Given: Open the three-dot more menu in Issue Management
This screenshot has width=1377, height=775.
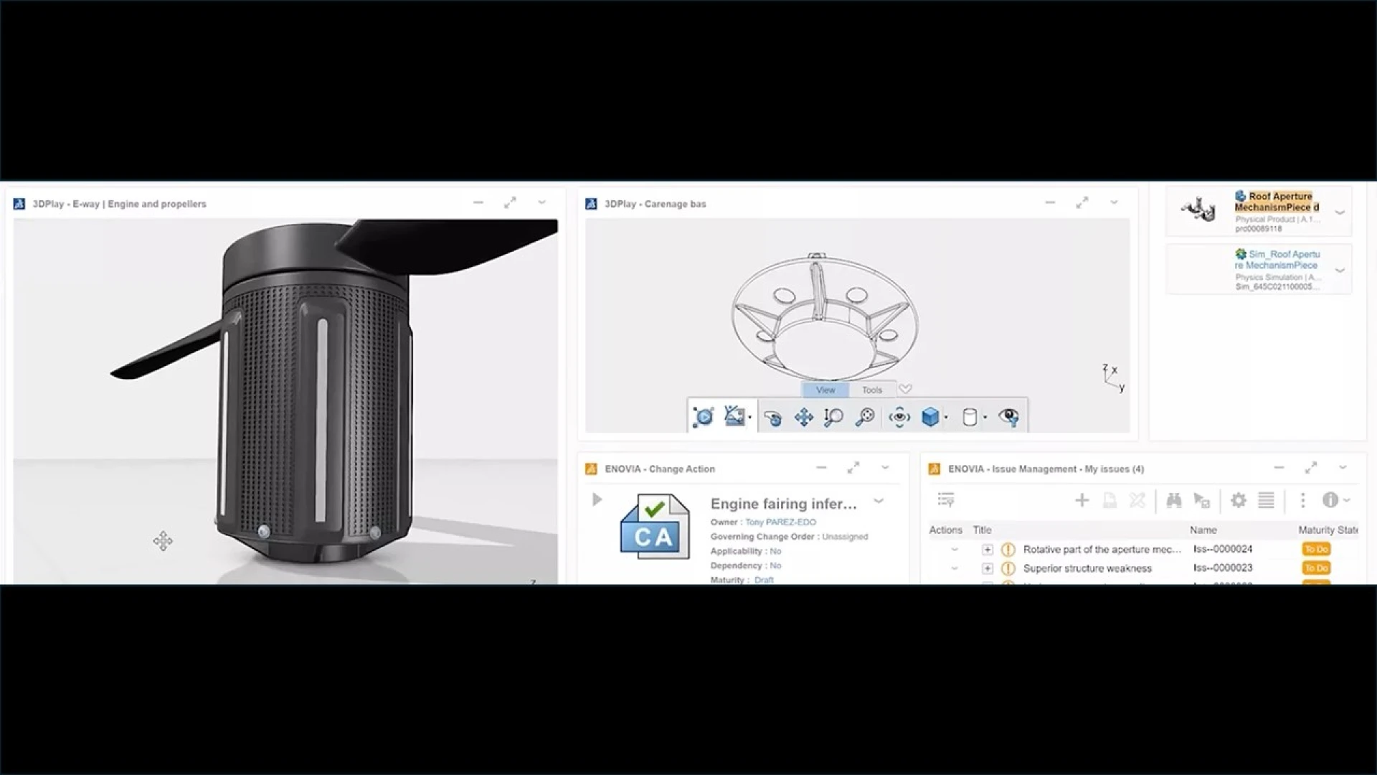Looking at the screenshot, I should [x=1302, y=500].
